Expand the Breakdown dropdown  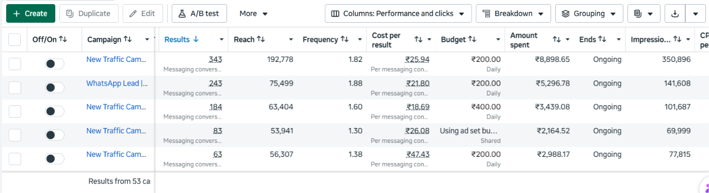[513, 14]
